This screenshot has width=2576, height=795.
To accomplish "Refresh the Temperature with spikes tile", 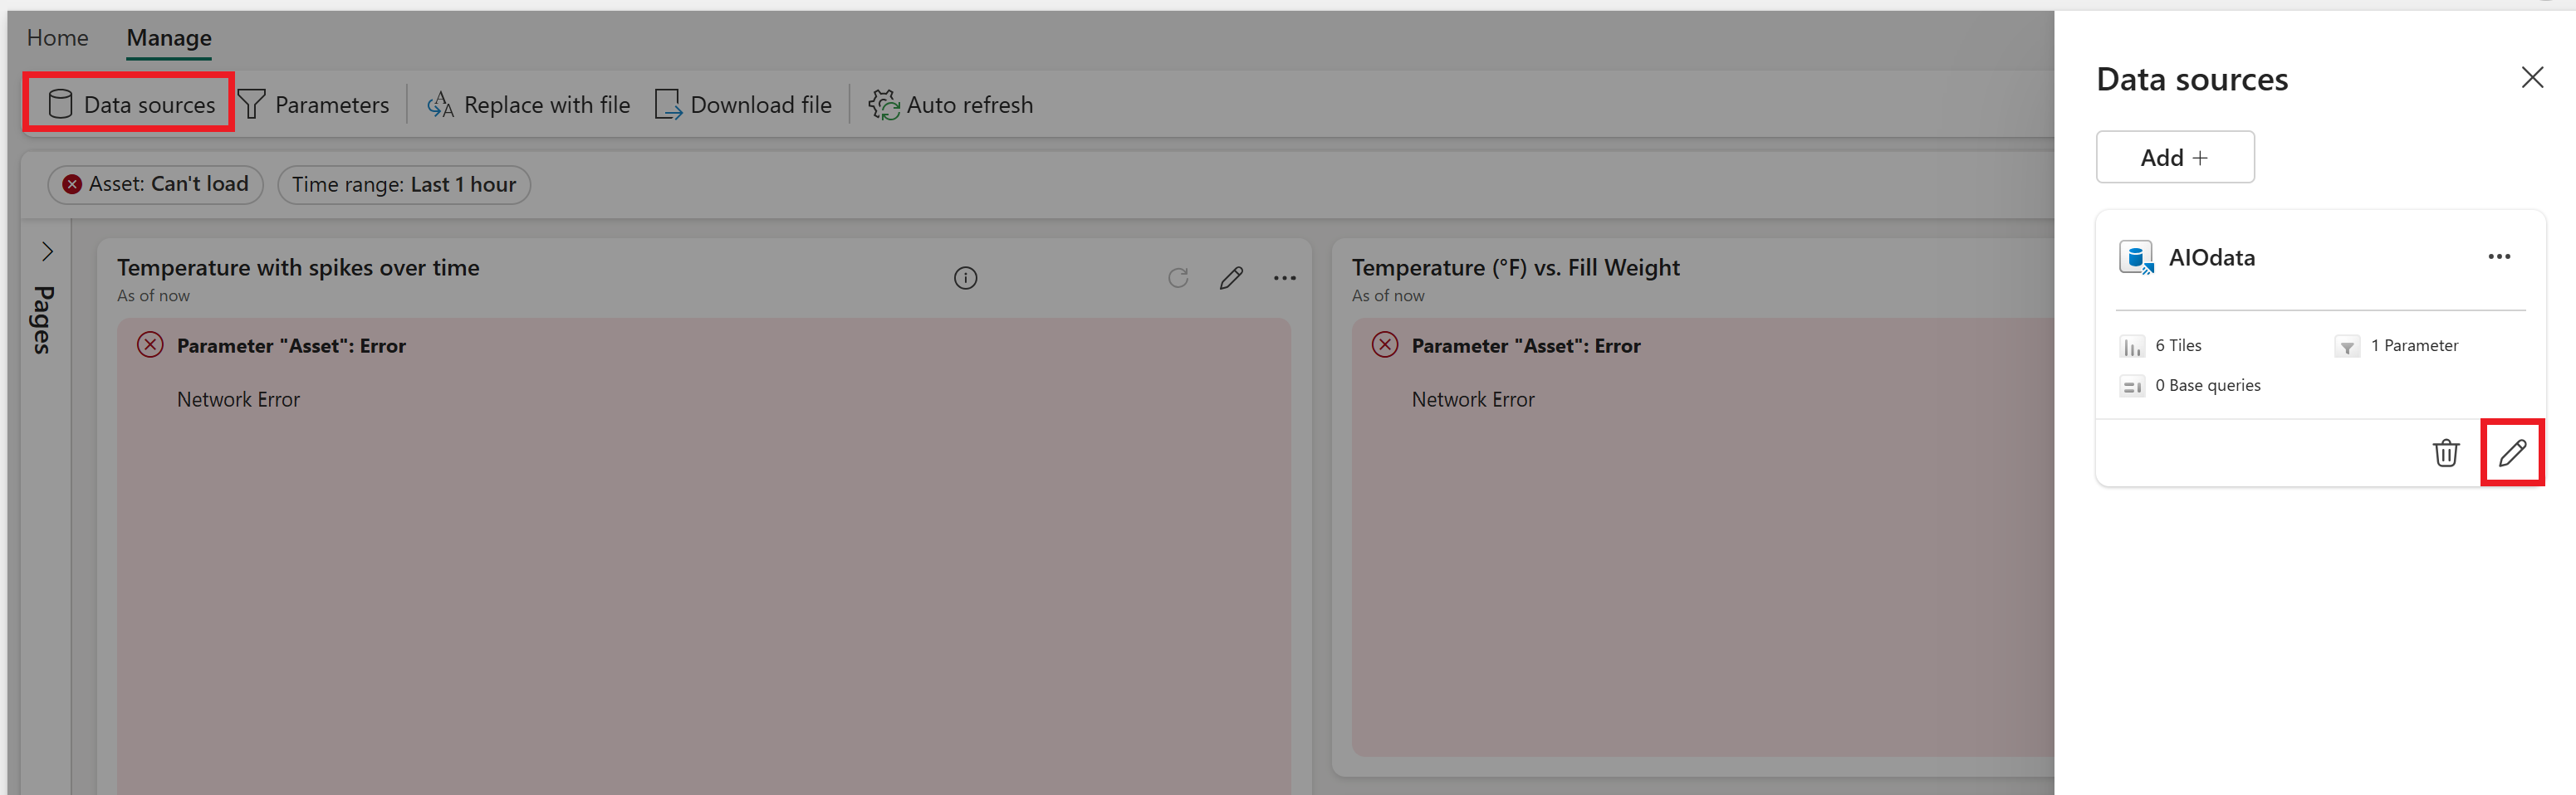I will click(1178, 276).
